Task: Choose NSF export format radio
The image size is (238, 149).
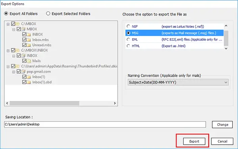Action: (129, 26)
